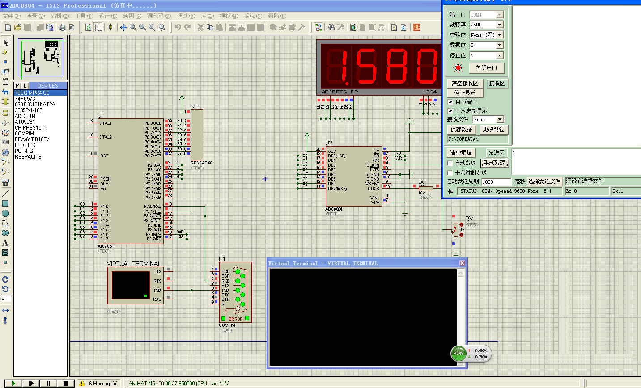Toggle 自动清空 checkbox

pyautogui.click(x=450, y=102)
